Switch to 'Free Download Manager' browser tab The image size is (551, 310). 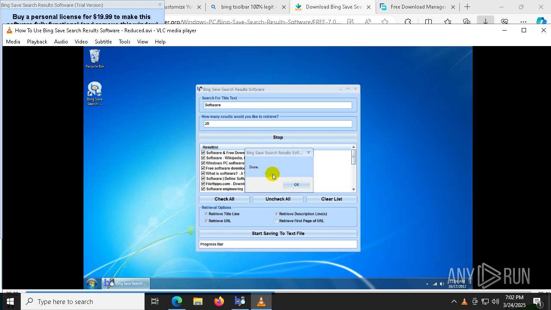[418, 7]
